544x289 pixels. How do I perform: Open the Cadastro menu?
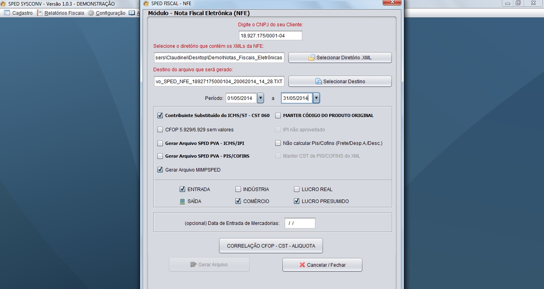(x=22, y=13)
